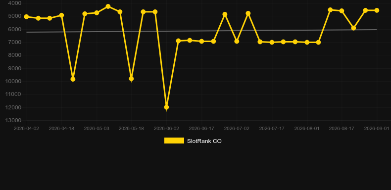The width and height of the screenshot is (391, 190).
Task: Click the 5000 y-axis label
Action: pyautogui.click(x=15, y=16)
